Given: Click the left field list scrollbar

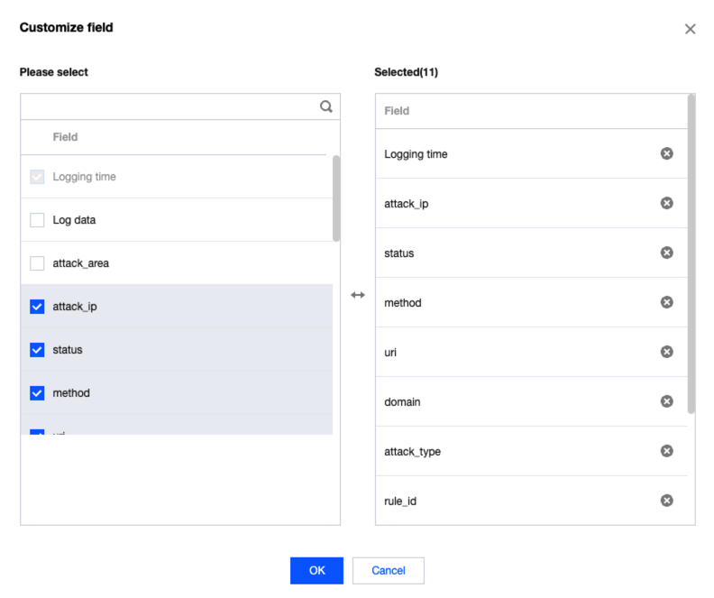Looking at the screenshot, I should pyautogui.click(x=336, y=198).
